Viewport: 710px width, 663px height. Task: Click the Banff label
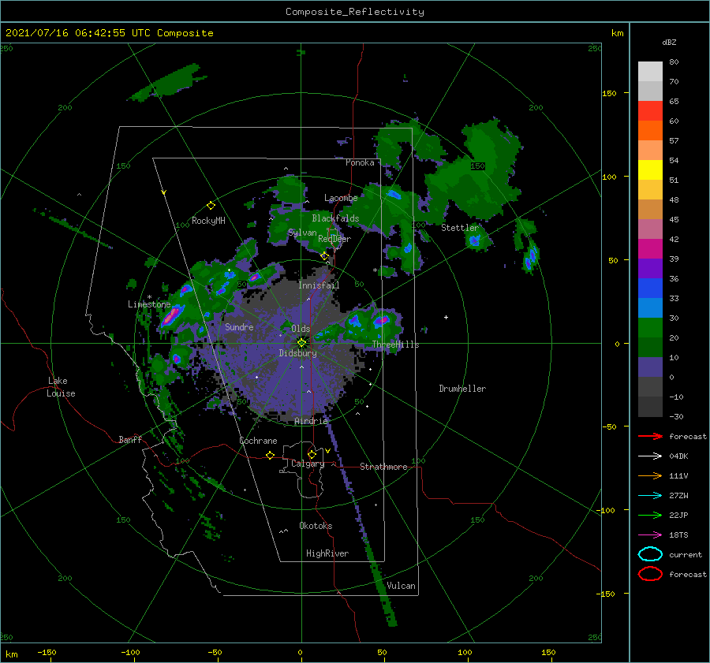tap(130, 439)
